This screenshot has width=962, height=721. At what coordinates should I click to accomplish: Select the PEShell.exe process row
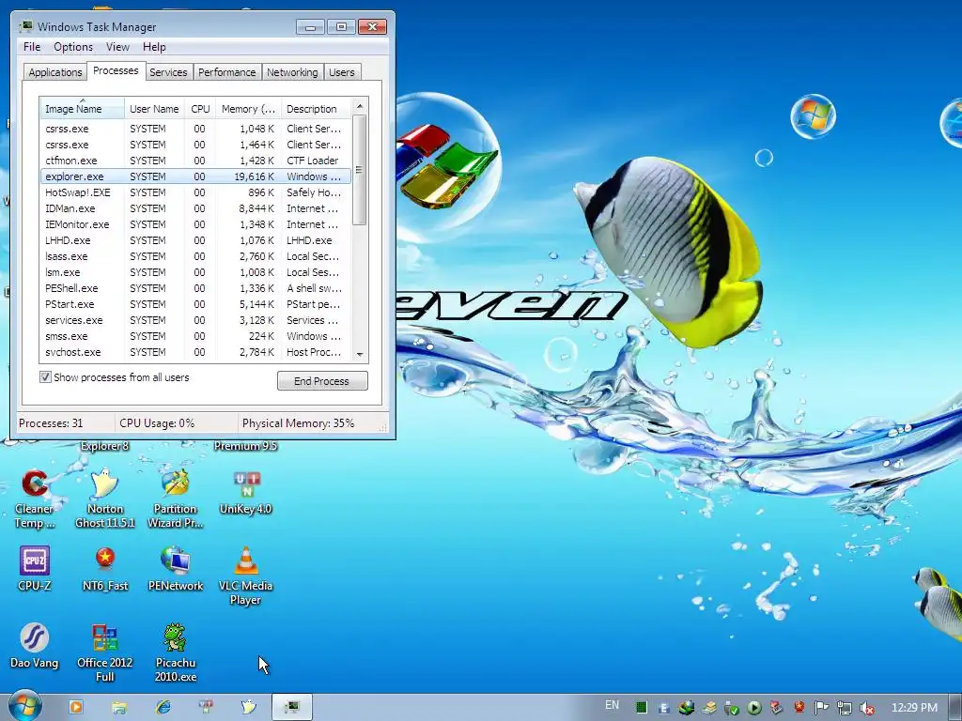pos(195,288)
